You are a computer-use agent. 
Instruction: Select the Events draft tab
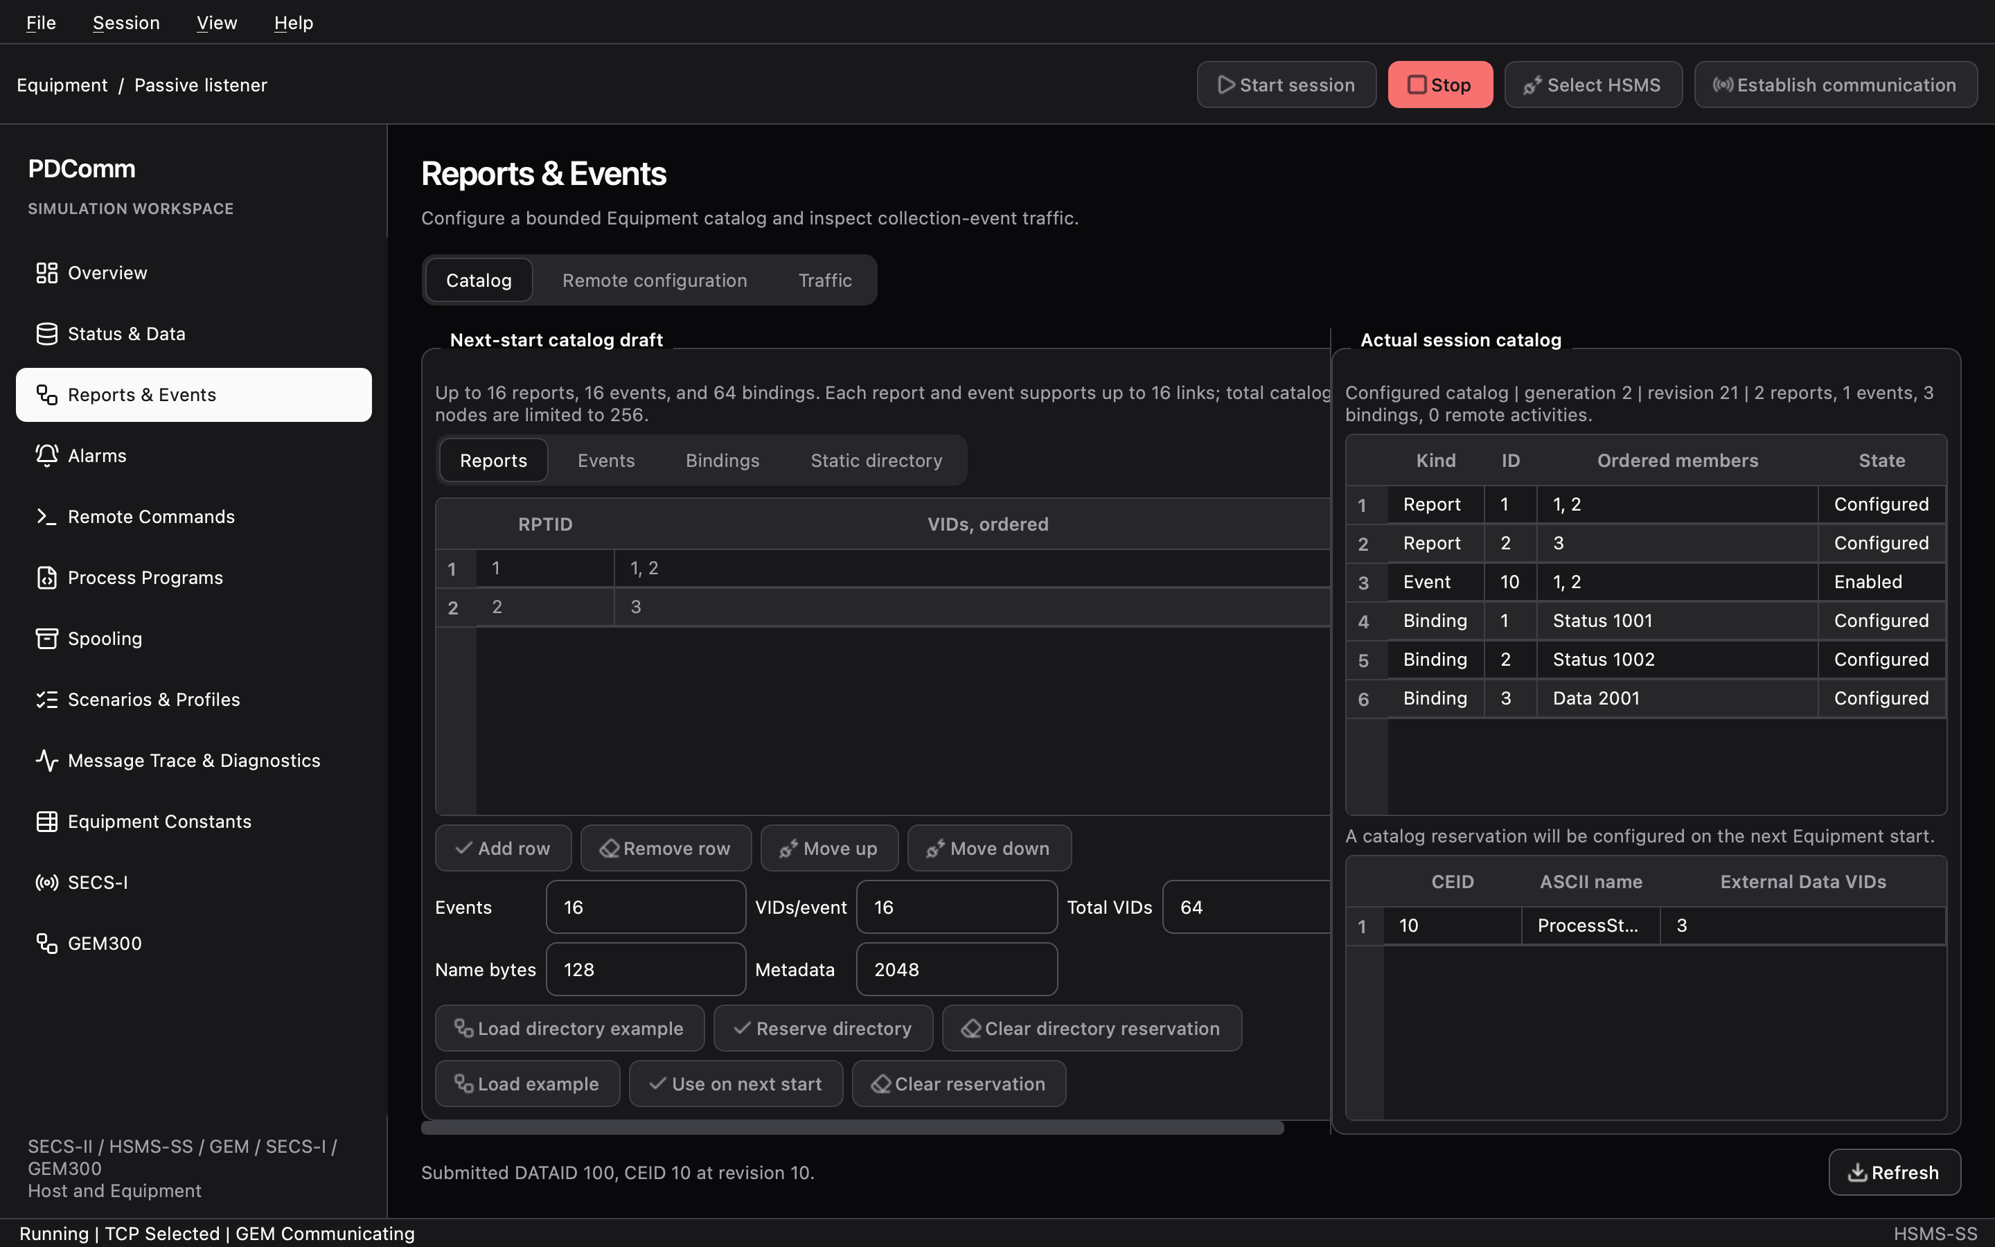click(606, 461)
